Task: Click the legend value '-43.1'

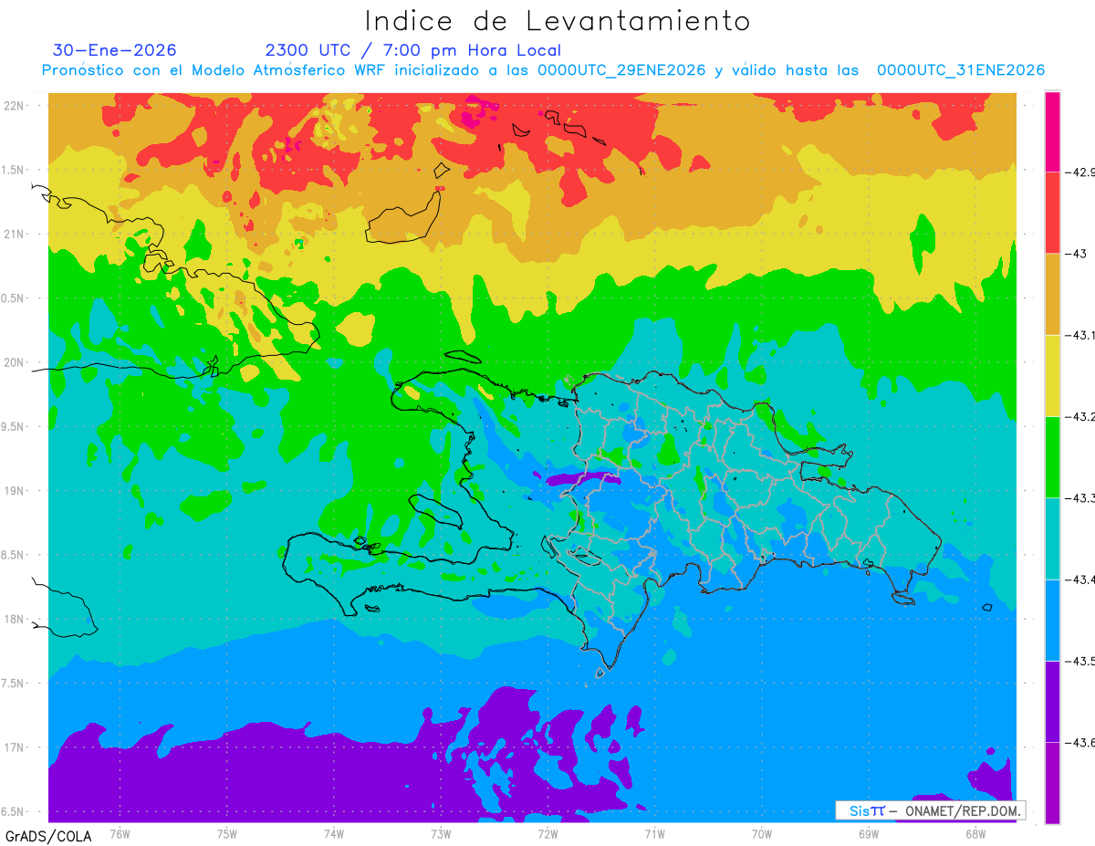Action: coord(1079,335)
